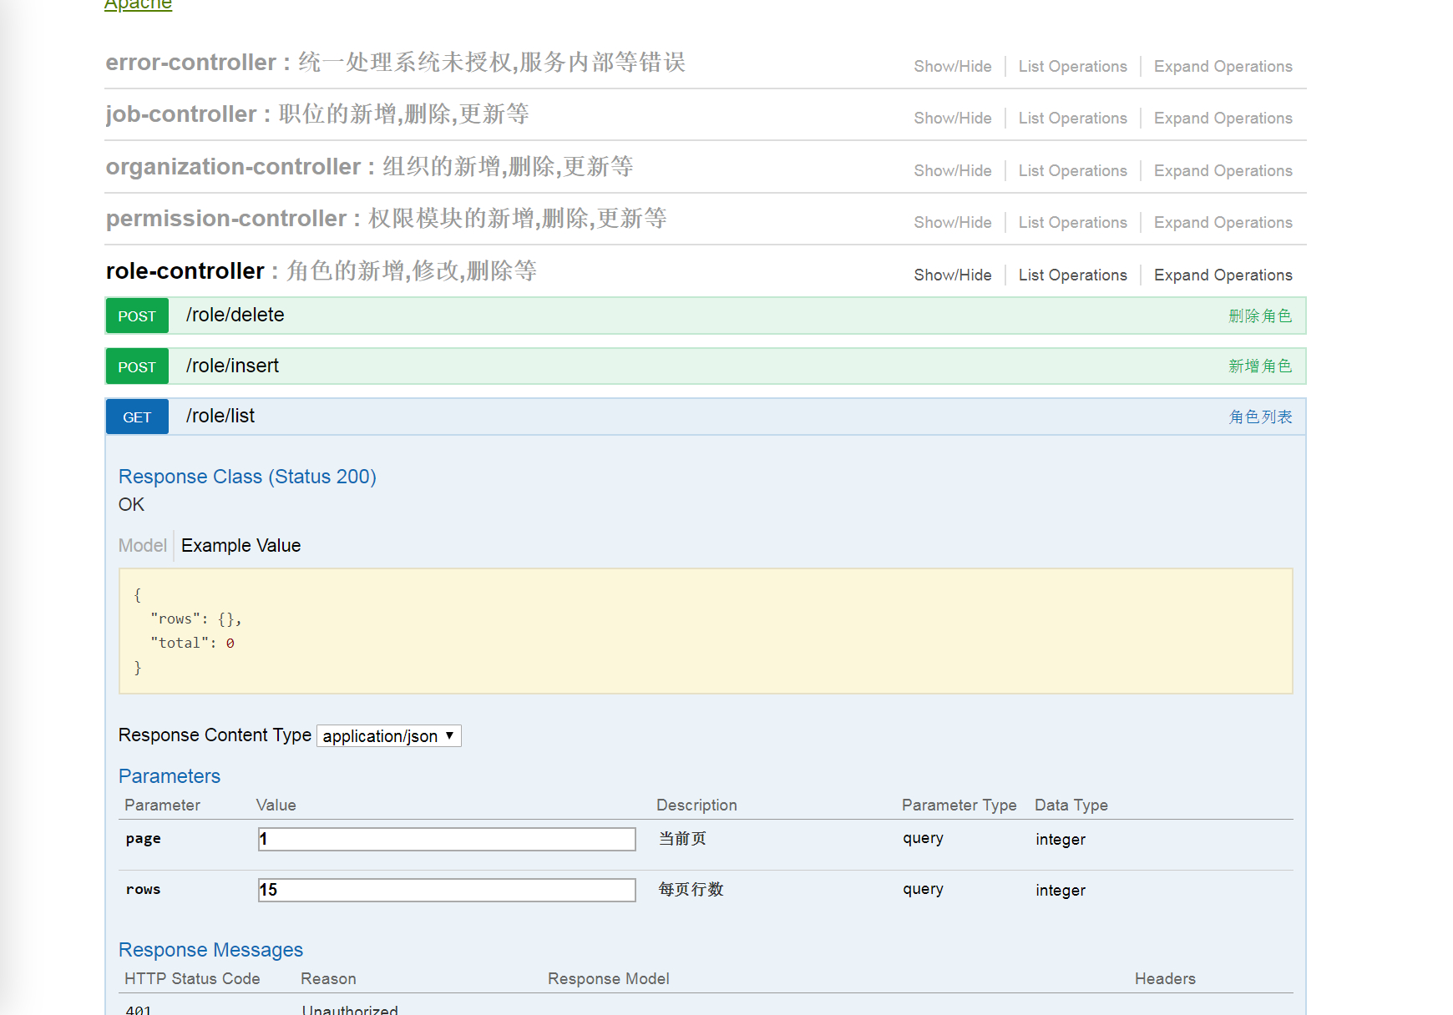The width and height of the screenshot is (1453, 1015).
Task: Click Expand Operations for permission-controller
Action: 1223,223
